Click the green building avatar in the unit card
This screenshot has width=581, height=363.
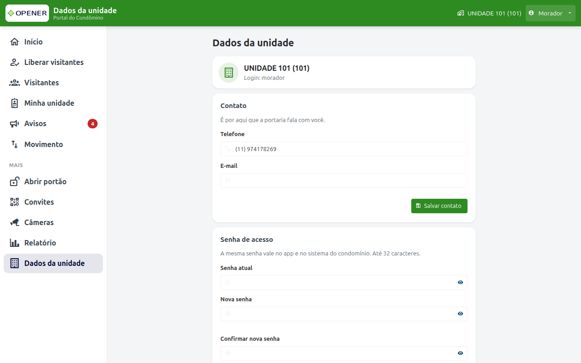(229, 73)
